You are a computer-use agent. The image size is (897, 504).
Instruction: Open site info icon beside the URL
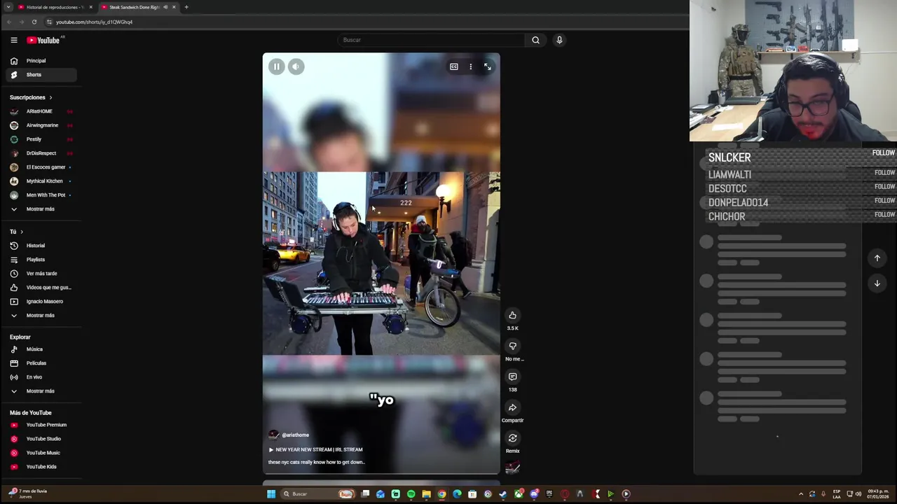point(49,22)
